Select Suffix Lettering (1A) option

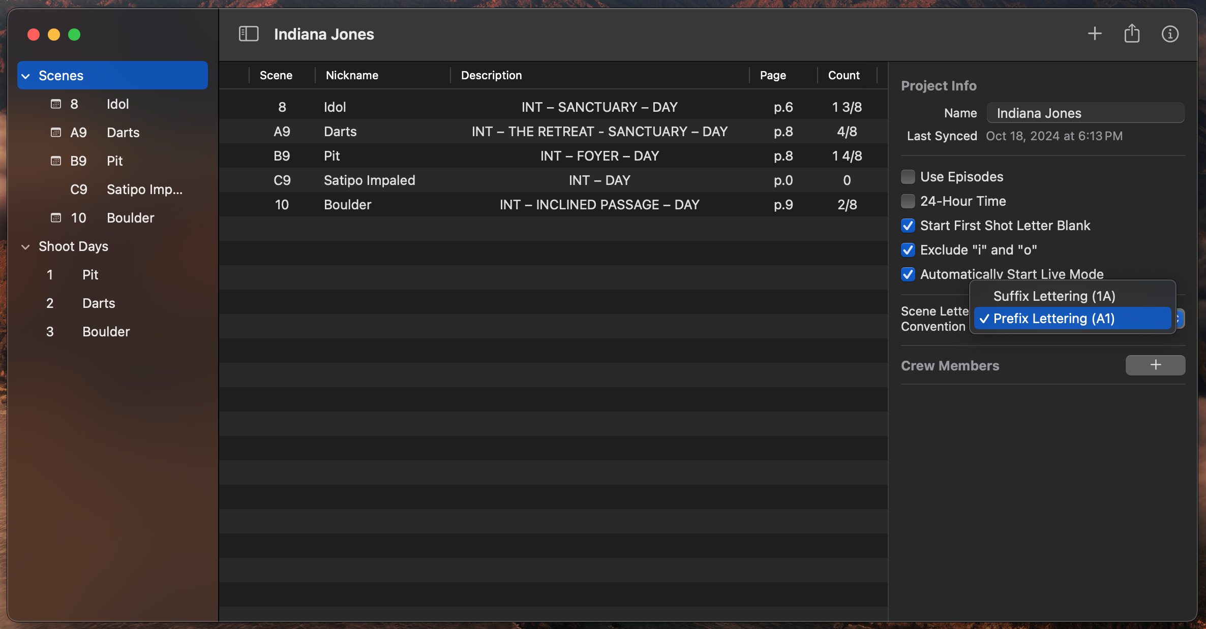tap(1054, 296)
